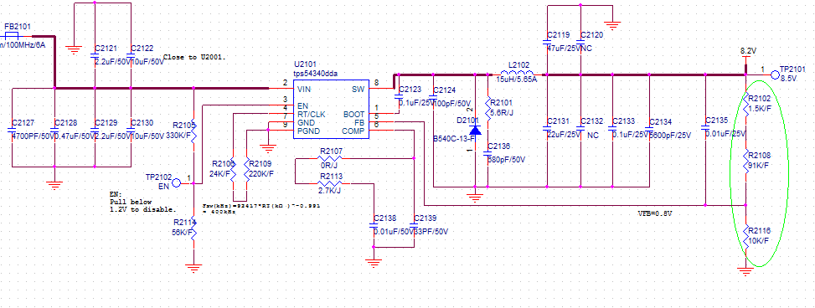Image resolution: width=815 pixels, height=308 pixels.
Task: Click the "Pull below 1.2V to disable" note
Action: pos(143,205)
